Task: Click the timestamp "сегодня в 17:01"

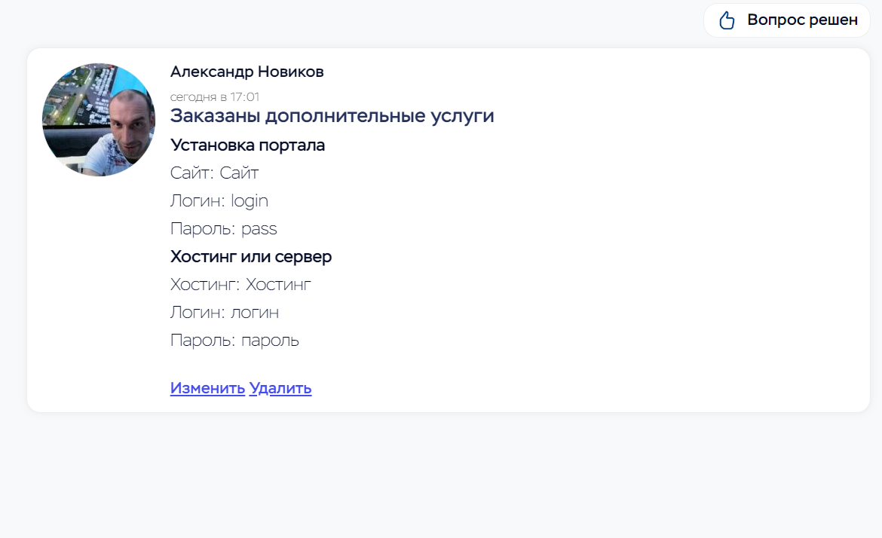Action: [215, 97]
